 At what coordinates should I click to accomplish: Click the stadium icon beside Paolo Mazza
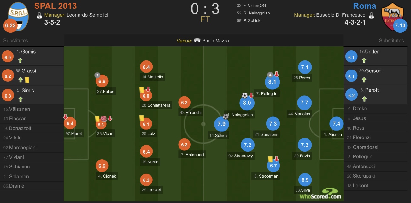click(197, 41)
